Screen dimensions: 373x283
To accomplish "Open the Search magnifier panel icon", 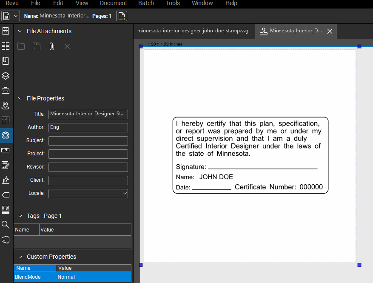I will tap(6, 224).
